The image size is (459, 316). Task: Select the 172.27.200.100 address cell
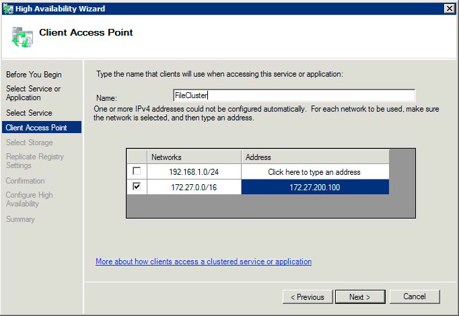(x=315, y=187)
